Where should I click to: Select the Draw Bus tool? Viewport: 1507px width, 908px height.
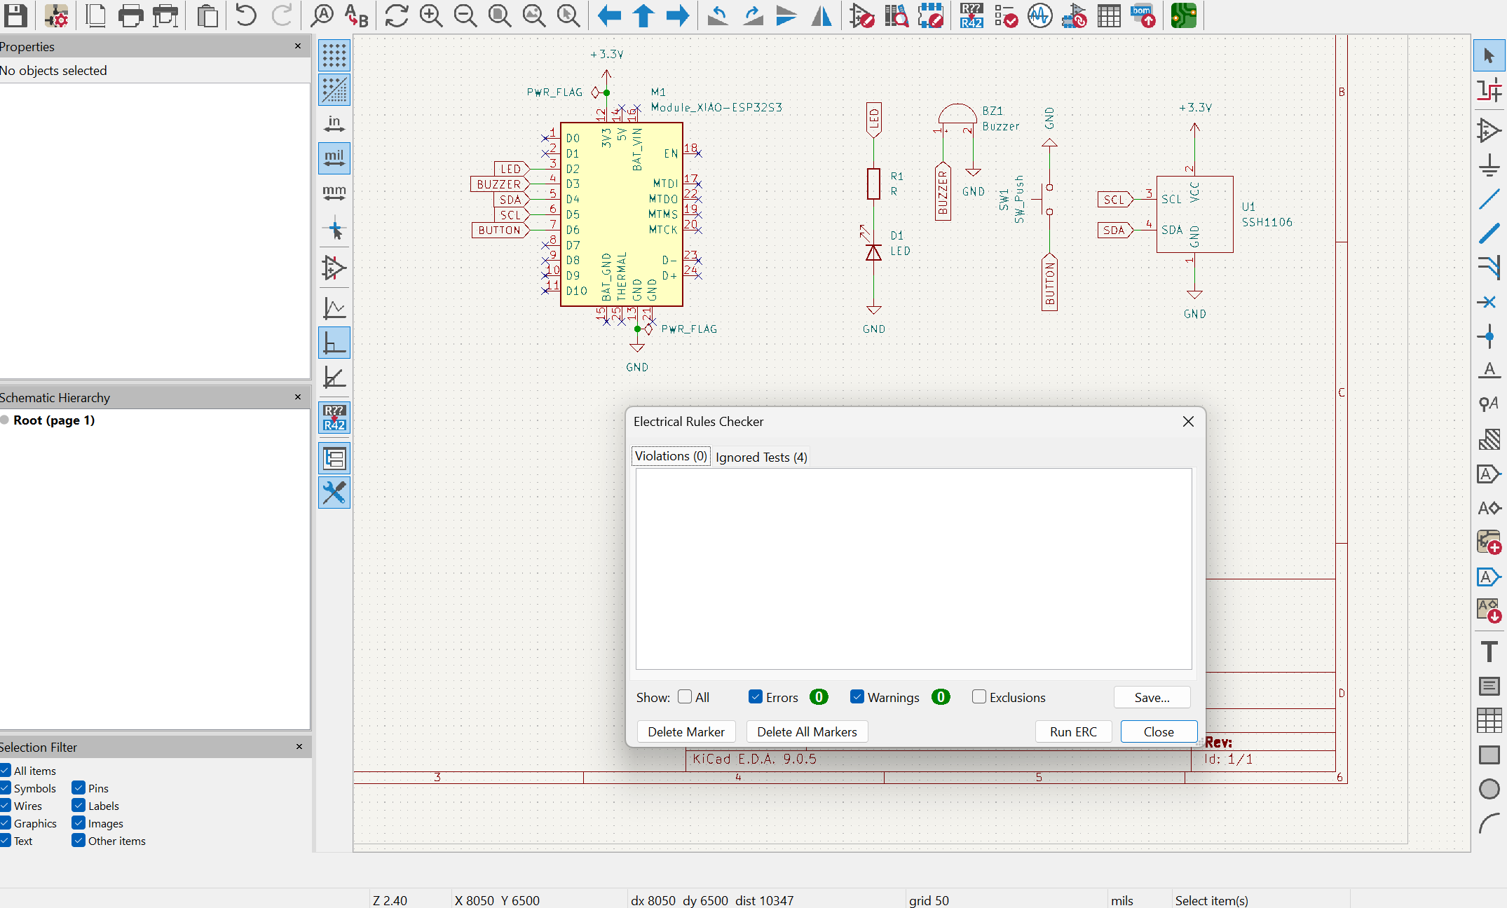(x=1489, y=233)
